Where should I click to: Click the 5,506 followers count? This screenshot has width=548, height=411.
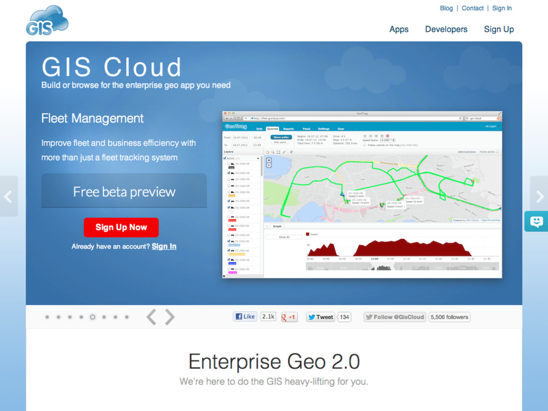[449, 317]
